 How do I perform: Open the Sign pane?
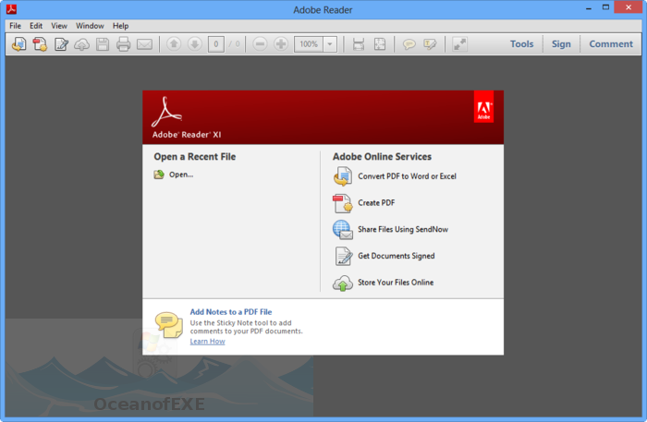point(561,43)
